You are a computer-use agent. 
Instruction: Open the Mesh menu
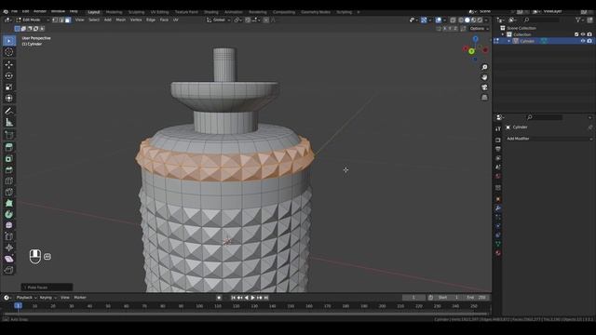pyautogui.click(x=120, y=20)
